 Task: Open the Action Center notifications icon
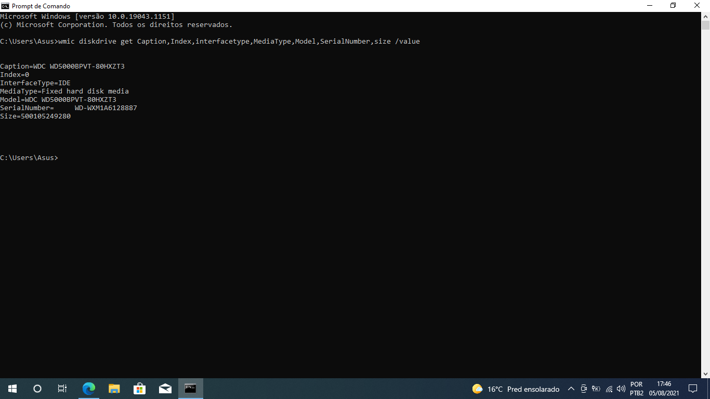coord(692,389)
